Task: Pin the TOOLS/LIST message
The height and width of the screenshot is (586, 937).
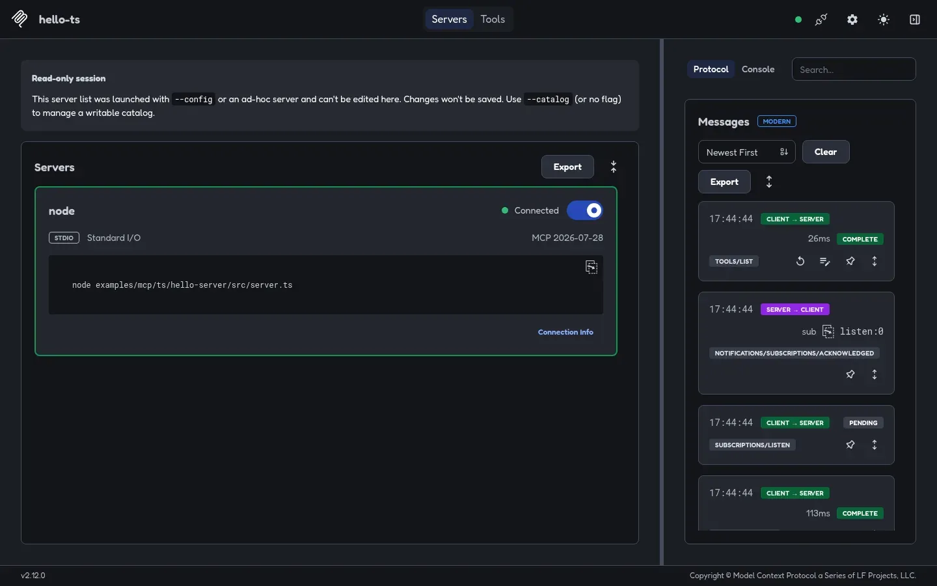Action: [x=850, y=261]
